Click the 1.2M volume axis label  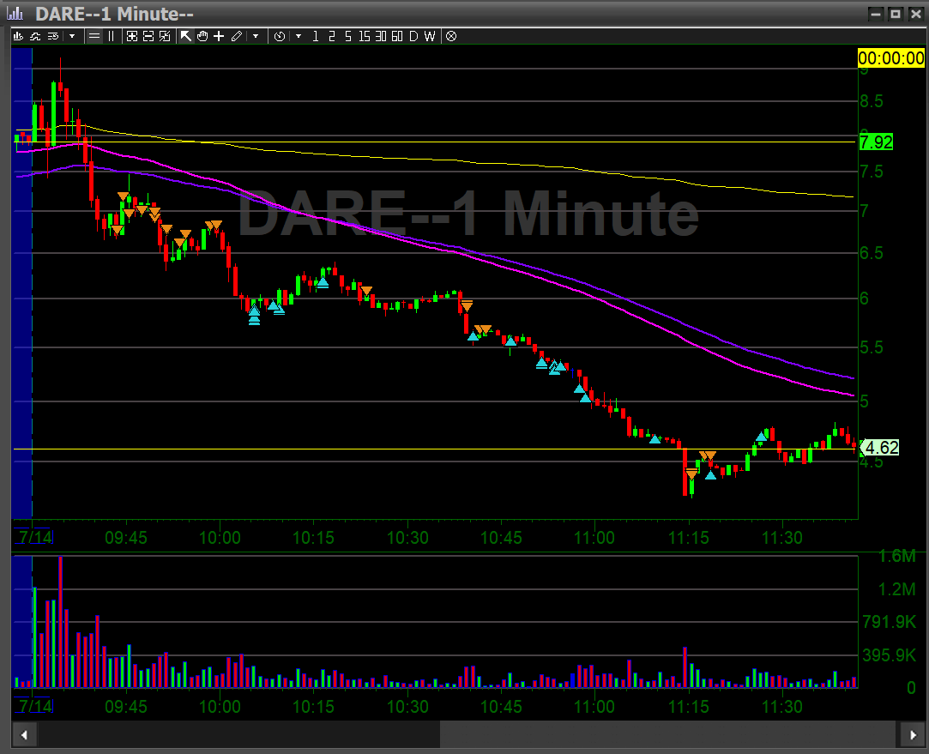pos(896,589)
